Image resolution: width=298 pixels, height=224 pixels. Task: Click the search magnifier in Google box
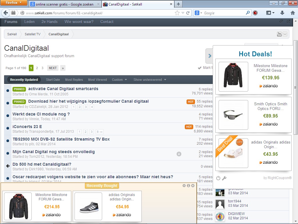(x=248, y=13)
